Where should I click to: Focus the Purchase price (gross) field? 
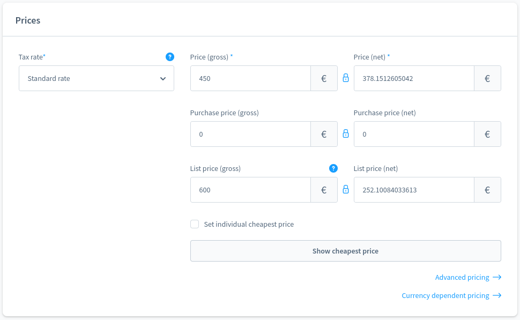[x=250, y=134]
